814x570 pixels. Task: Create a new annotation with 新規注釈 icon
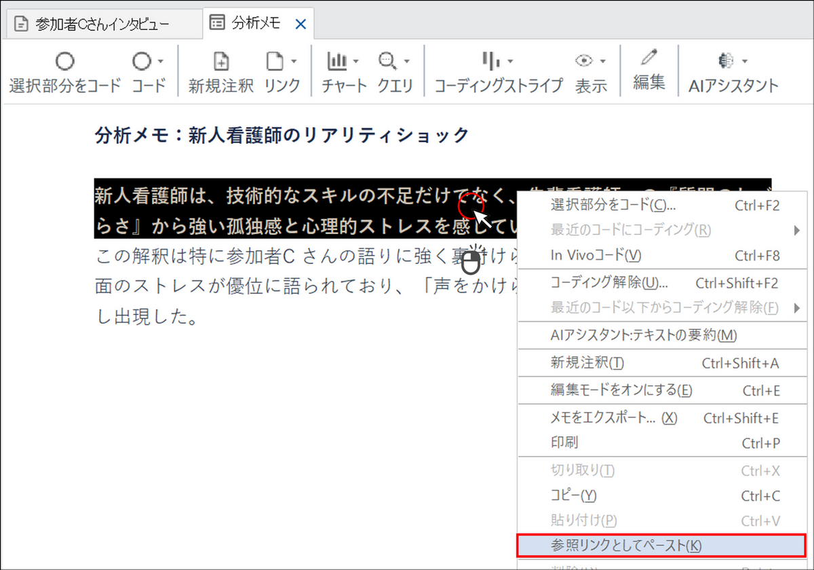click(x=221, y=62)
